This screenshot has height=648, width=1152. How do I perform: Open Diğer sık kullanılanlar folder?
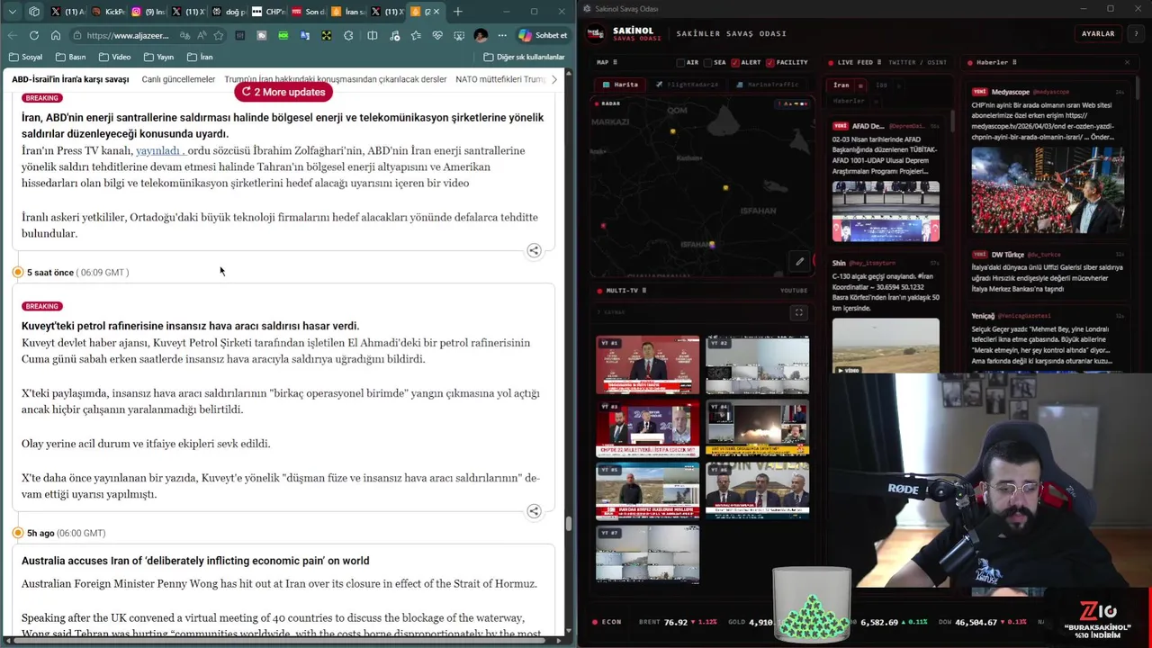coord(524,57)
